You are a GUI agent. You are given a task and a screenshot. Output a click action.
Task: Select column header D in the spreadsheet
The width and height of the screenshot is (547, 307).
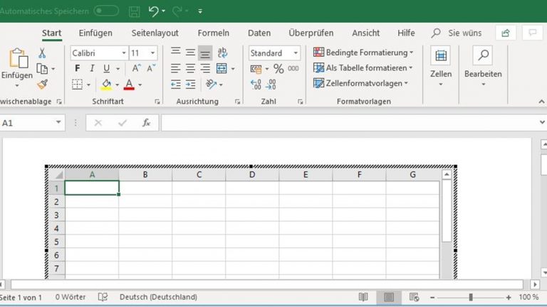click(252, 174)
